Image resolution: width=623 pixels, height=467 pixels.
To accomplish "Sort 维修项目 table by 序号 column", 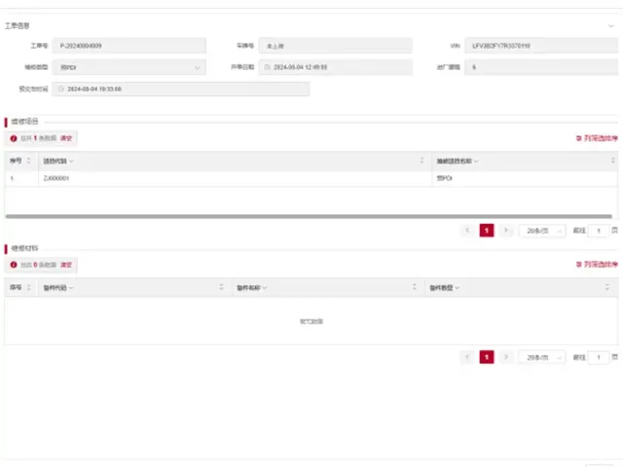I will click(x=28, y=161).
